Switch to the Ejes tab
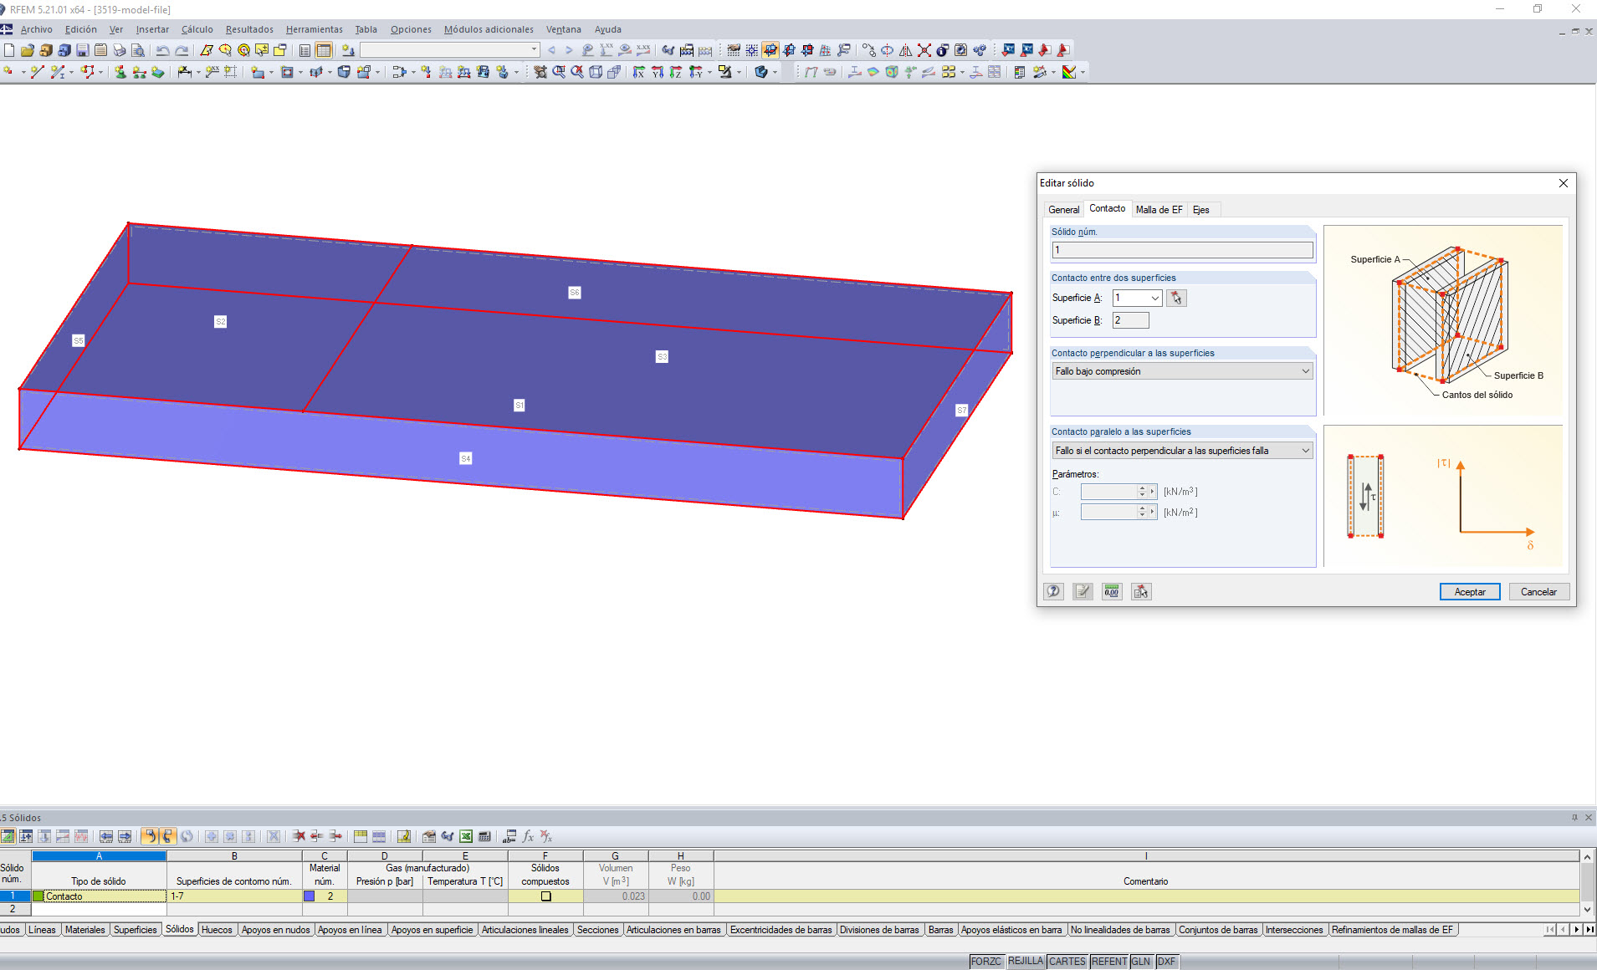 click(x=1201, y=210)
